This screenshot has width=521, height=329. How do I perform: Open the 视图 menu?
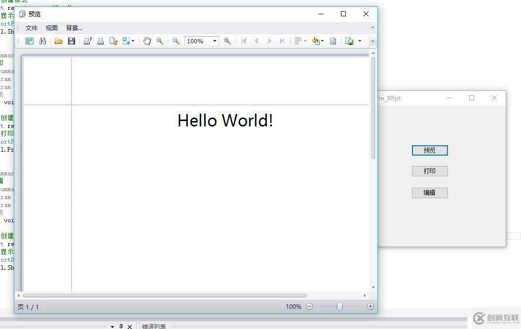pyautogui.click(x=52, y=28)
